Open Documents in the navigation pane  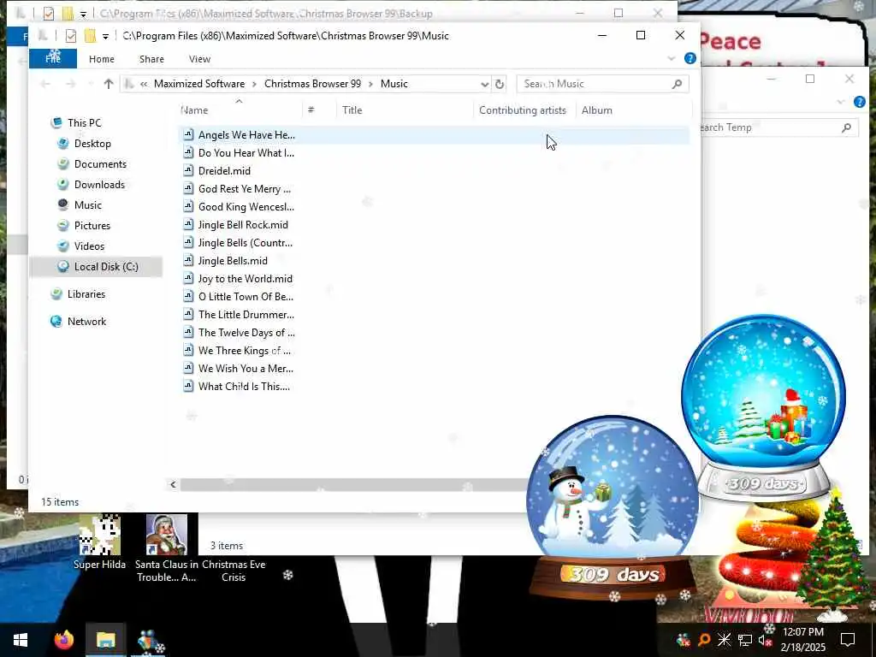click(100, 163)
